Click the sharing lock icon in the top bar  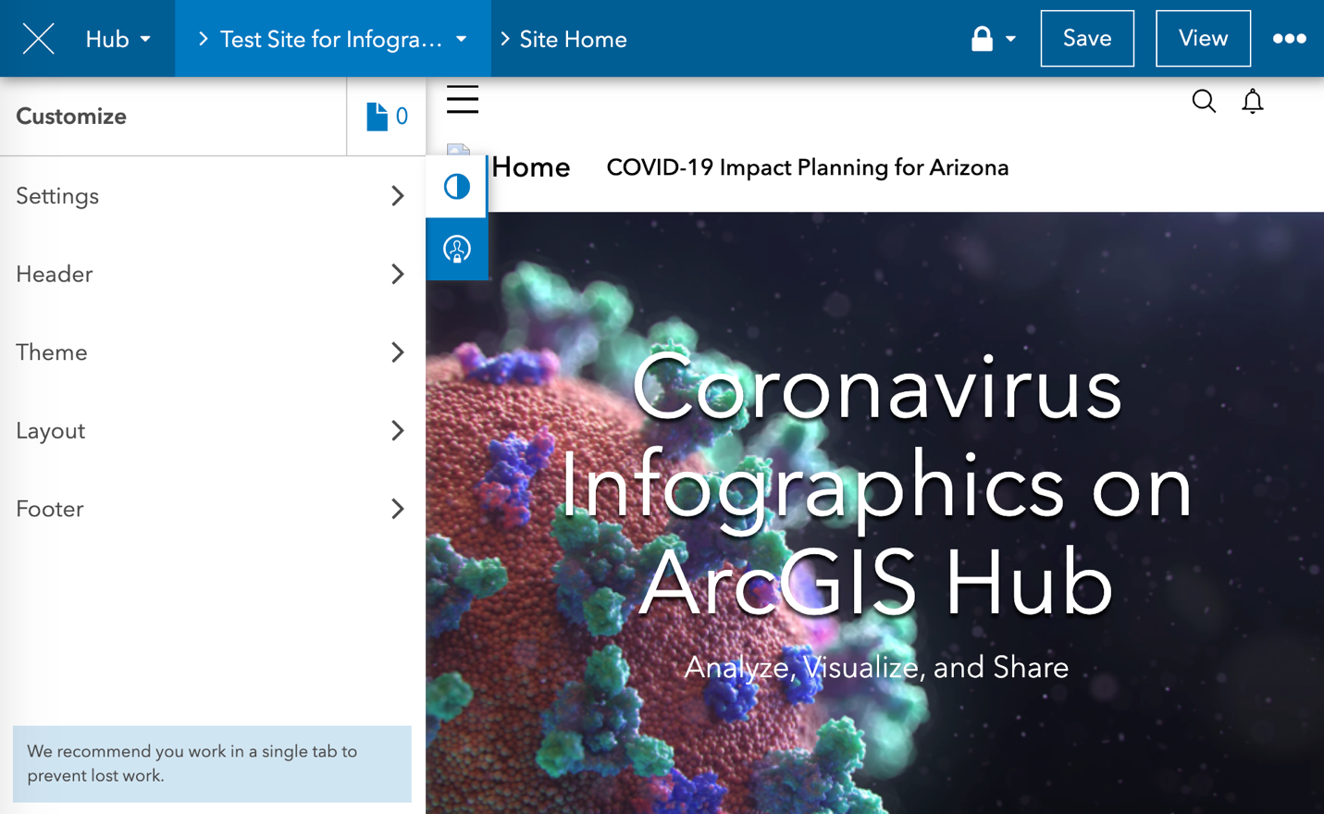[984, 38]
